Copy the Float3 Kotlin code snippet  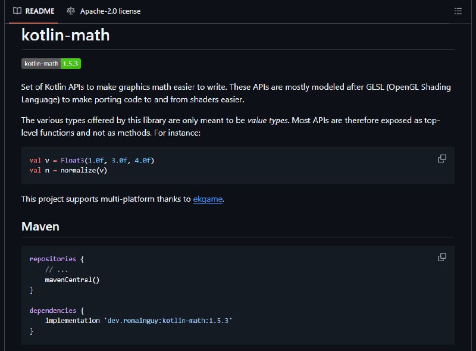pyautogui.click(x=442, y=158)
